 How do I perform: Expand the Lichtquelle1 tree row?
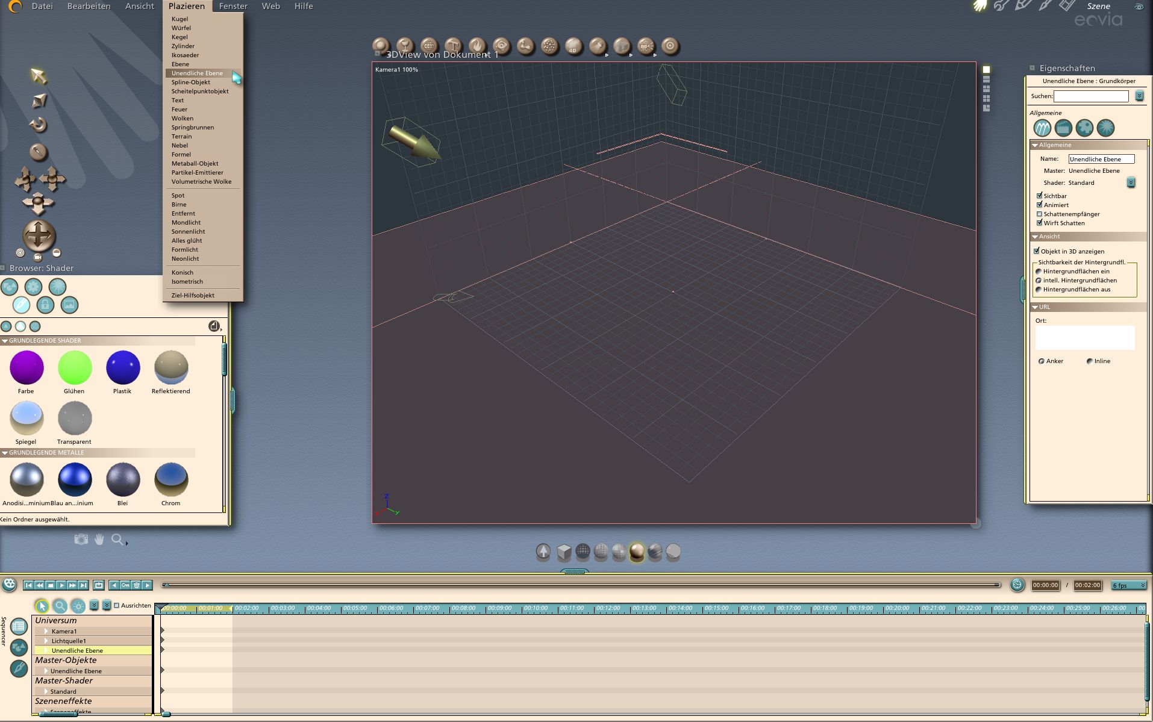click(x=46, y=641)
